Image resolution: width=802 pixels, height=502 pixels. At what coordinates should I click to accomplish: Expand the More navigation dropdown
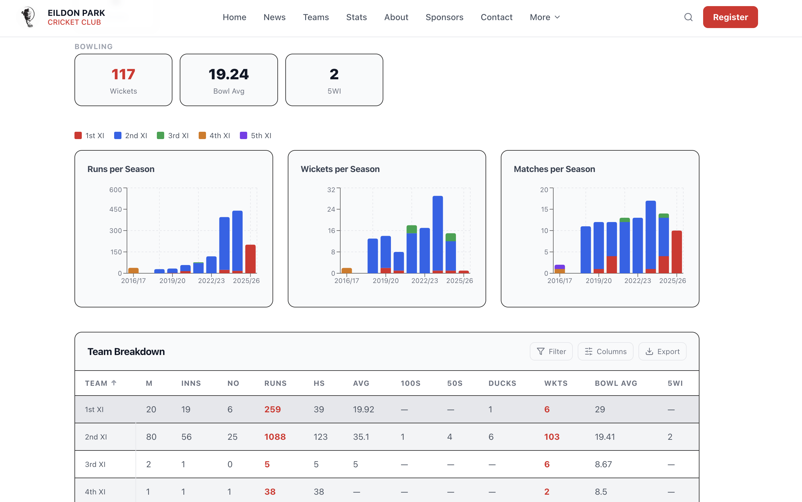pos(545,17)
